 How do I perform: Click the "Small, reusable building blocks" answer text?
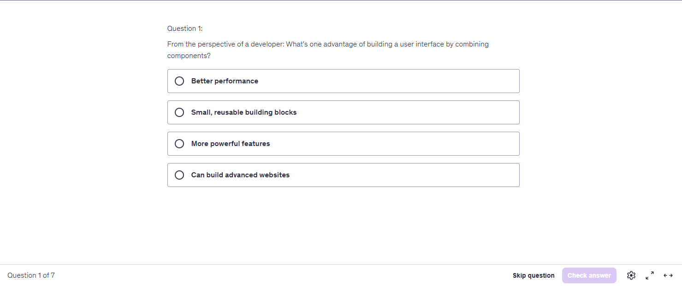244,112
